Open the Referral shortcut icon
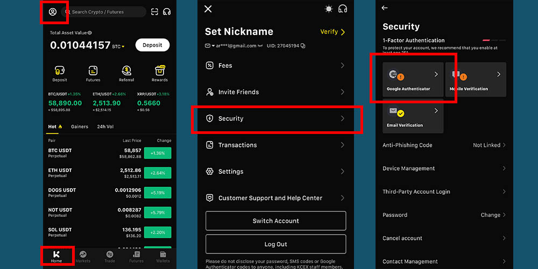 point(126,73)
